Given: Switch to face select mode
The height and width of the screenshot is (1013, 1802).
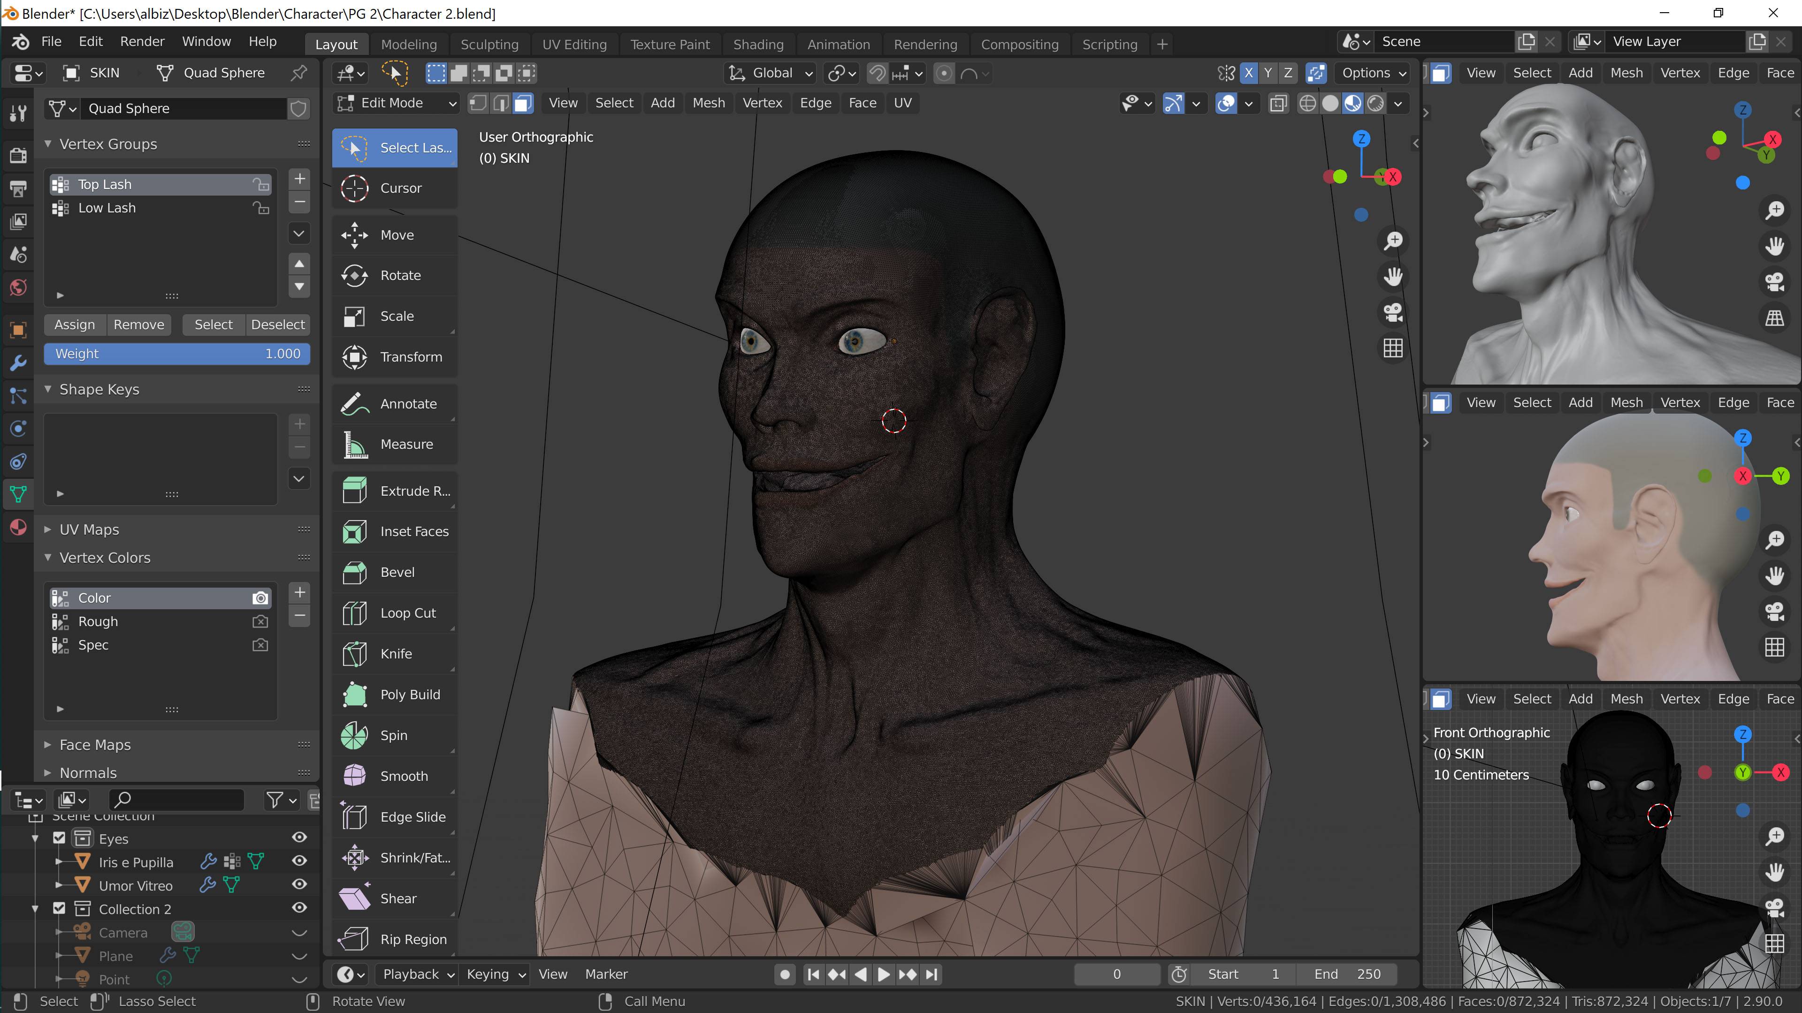Looking at the screenshot, I should coord(523,104).
